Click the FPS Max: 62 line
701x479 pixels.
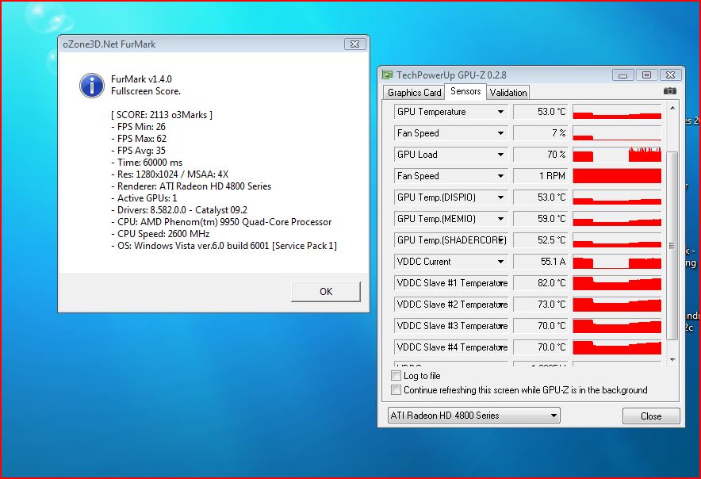139,139
